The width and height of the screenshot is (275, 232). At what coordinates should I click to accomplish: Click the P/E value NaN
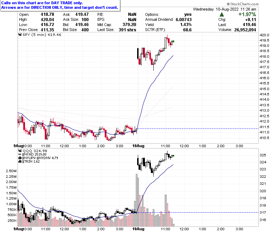point(132,14)
